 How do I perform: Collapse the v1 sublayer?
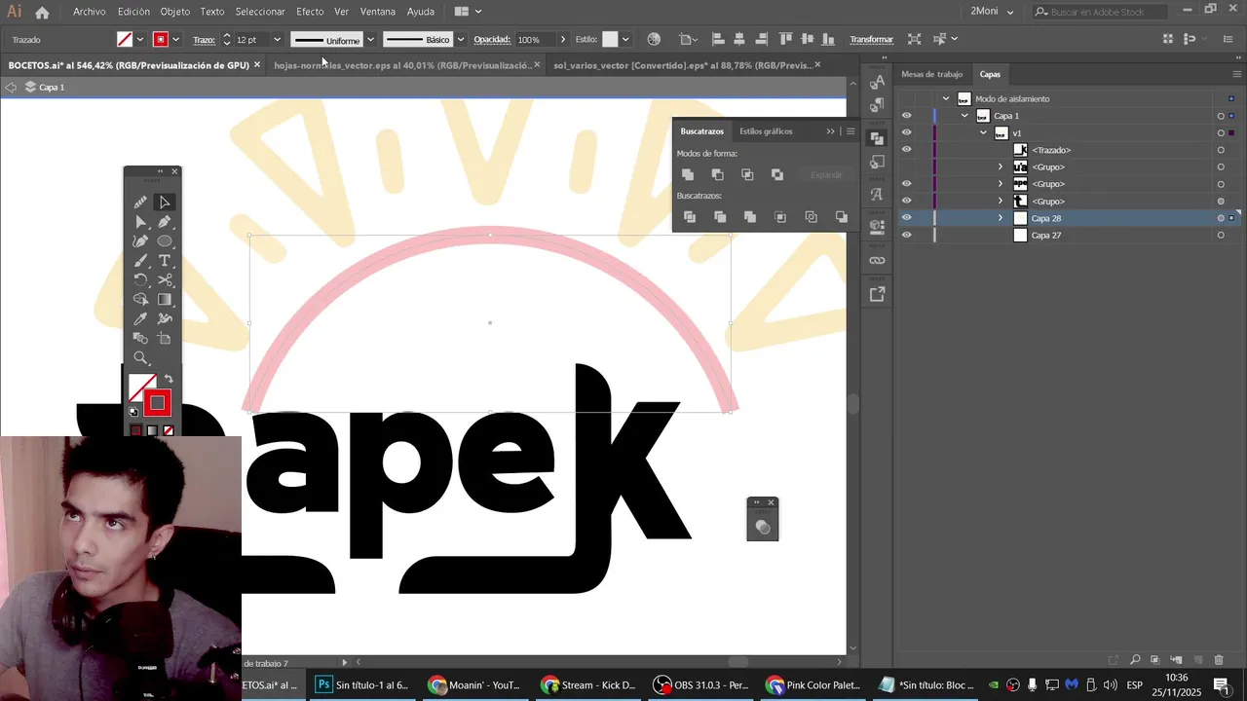(983, 132)
